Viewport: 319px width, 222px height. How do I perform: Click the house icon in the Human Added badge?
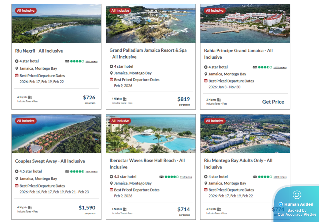[x=297, y=195]
